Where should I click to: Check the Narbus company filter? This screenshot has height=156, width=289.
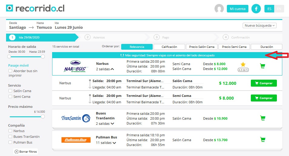click(x=10, y=131)
